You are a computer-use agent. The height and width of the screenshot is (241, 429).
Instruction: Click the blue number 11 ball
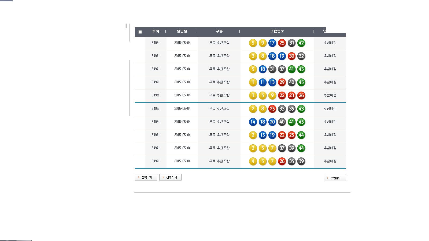pos(262,82)
